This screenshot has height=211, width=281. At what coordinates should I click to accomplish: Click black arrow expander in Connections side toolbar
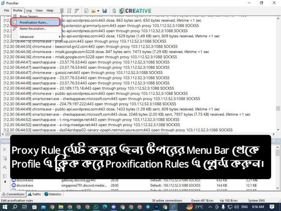(x=5, y=182)
